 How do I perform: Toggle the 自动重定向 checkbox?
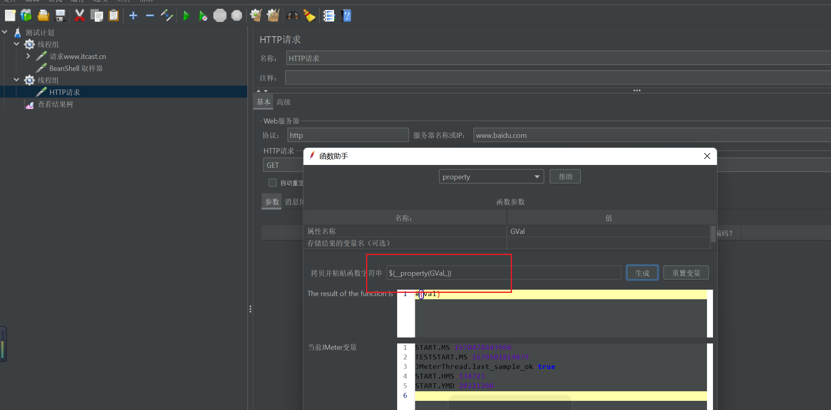(x=273, y=182)
